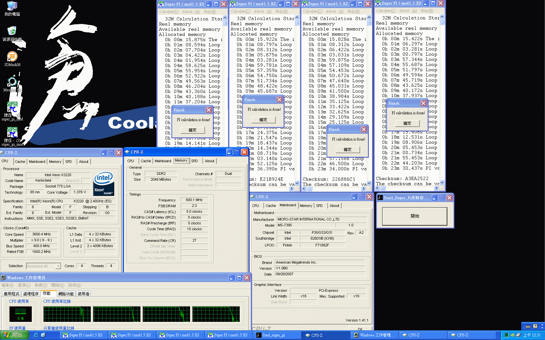Click the rightmost Super PI window's title bar icon

pos(378,3)
